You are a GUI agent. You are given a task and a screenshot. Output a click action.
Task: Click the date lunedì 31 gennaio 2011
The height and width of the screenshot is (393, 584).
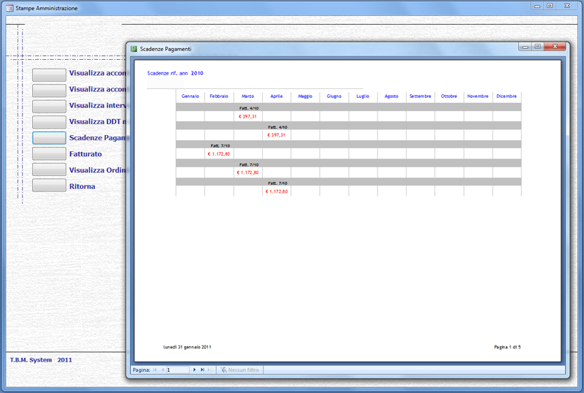pyautogui.click(x=188, y=347)
